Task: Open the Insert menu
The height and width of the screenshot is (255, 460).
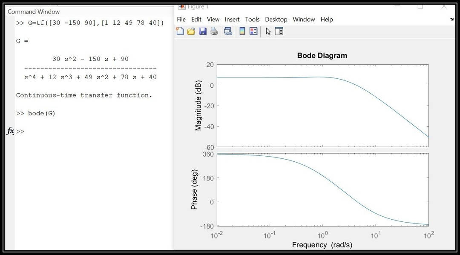Action: [232, 19]
